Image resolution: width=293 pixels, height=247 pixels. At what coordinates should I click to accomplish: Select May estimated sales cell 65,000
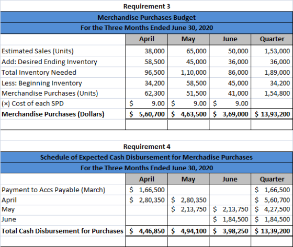[188, 51]
